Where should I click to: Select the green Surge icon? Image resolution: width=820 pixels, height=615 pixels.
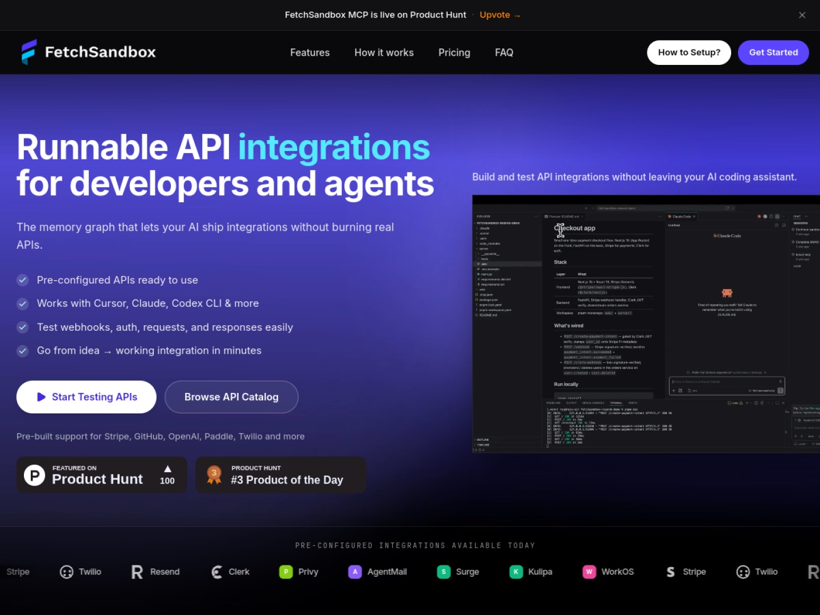click(444, 572)
